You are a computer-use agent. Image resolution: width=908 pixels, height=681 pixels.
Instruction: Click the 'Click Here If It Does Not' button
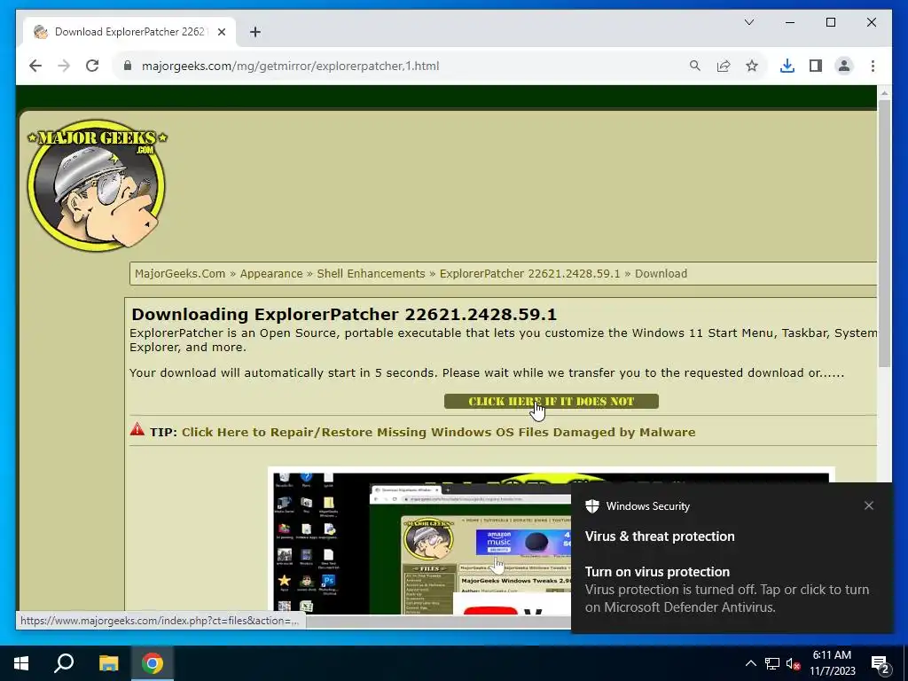coord(552,402)
